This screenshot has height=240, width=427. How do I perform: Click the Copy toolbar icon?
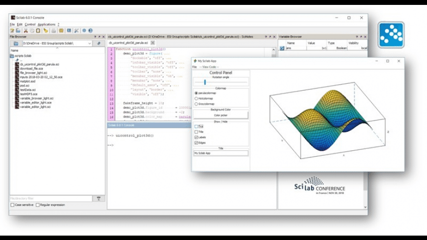pyautogui.click(x=32, y=31)
